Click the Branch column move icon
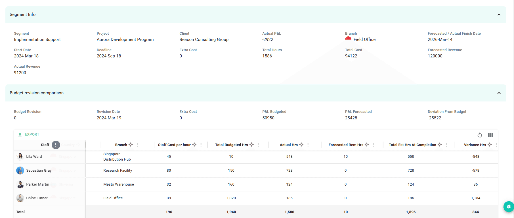Image resolution: width=514 pixels, height=218 pixels. coord(131,145)
